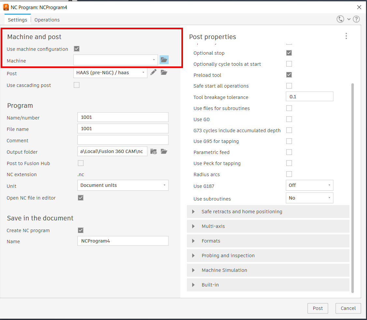Switch to the Settings tab
Viewport: 367px width, 320px height.
[x=18, y=20]
